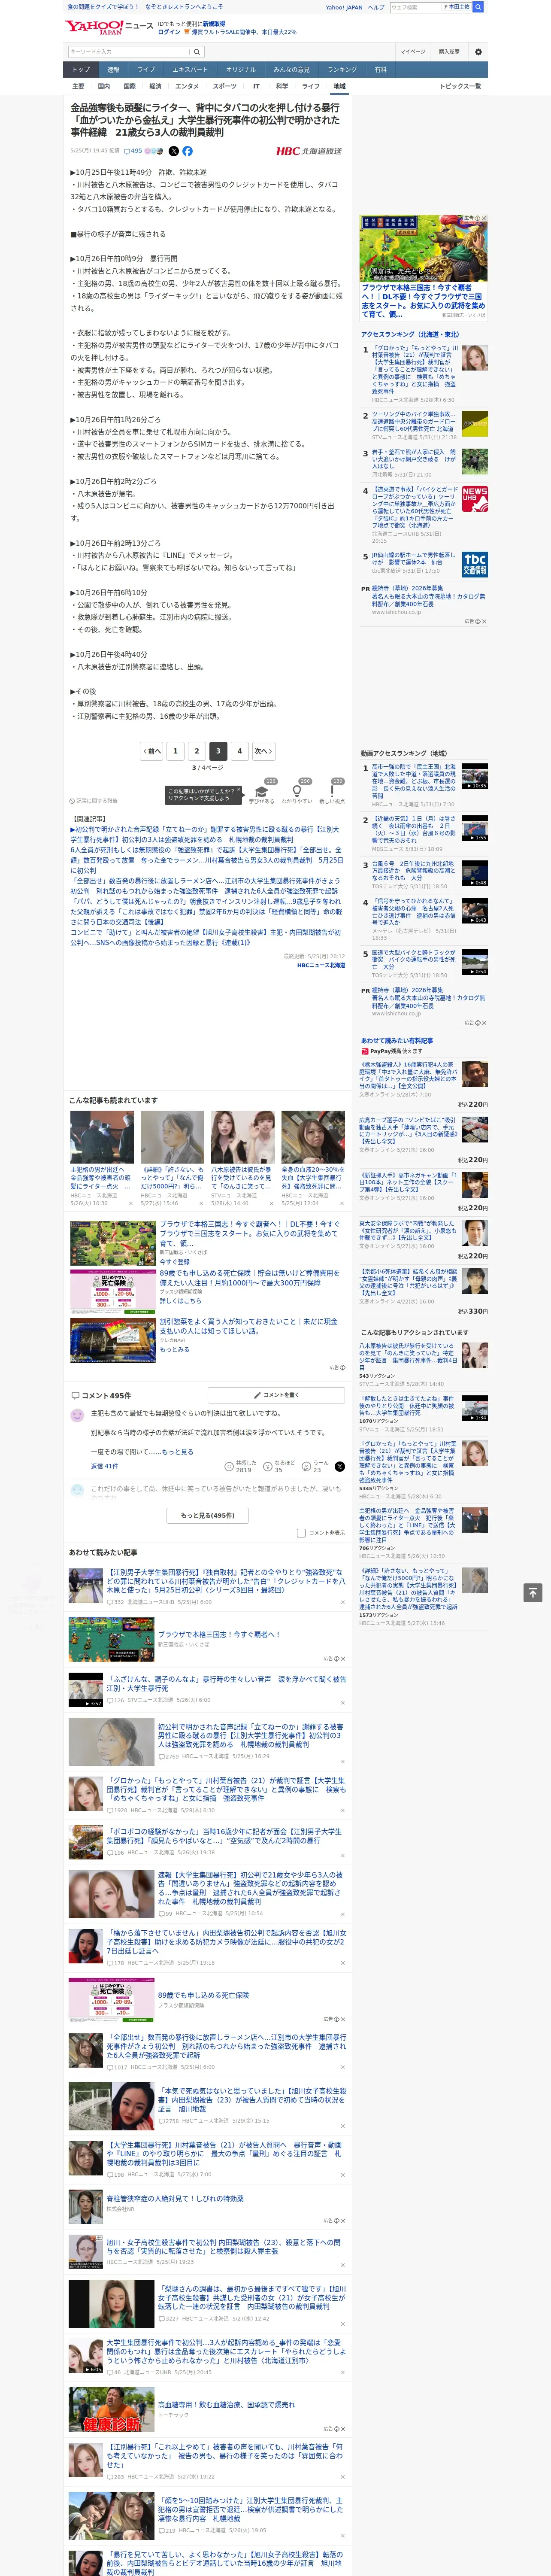
Task: Open the 八木原被告は彼氏が暴行 article thumbnail
Action: point(242,1136)
